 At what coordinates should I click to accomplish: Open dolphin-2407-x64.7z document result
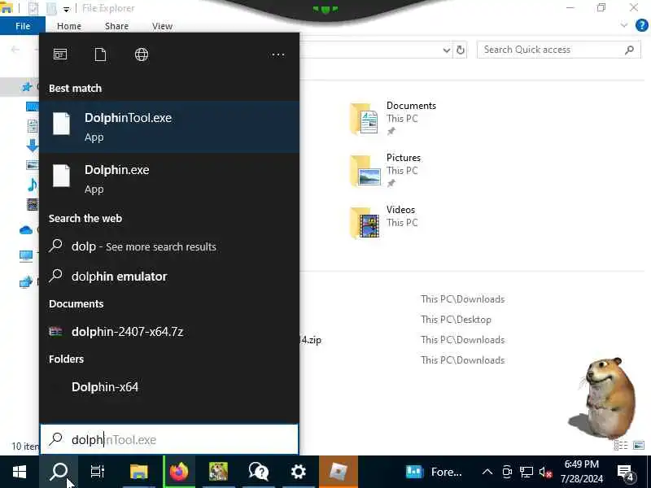(x=169, y=332)
